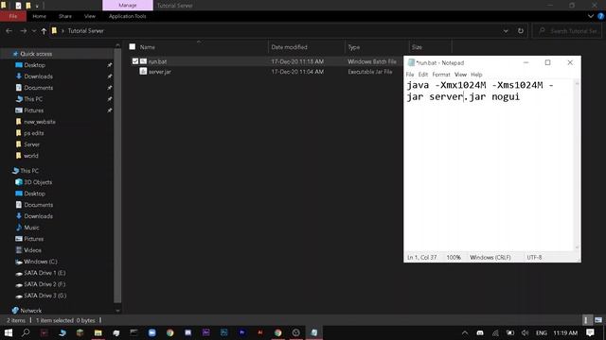Select the Manage contextual tab
Image resolution: width=606 pixels, height=340 pixels.
tap(128, 6)
